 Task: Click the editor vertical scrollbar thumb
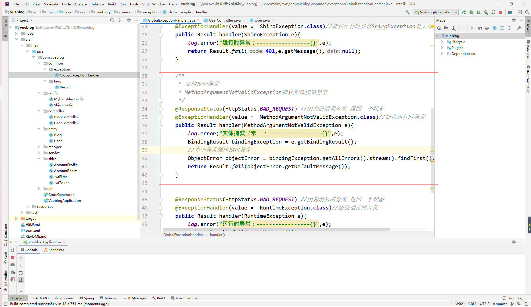click(x=433, y=150)
